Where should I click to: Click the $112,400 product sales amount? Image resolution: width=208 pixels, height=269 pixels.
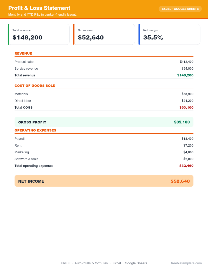click(x=186, y=62)
